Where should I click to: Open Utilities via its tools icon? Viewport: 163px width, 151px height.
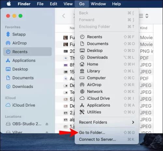click(82, 112)
